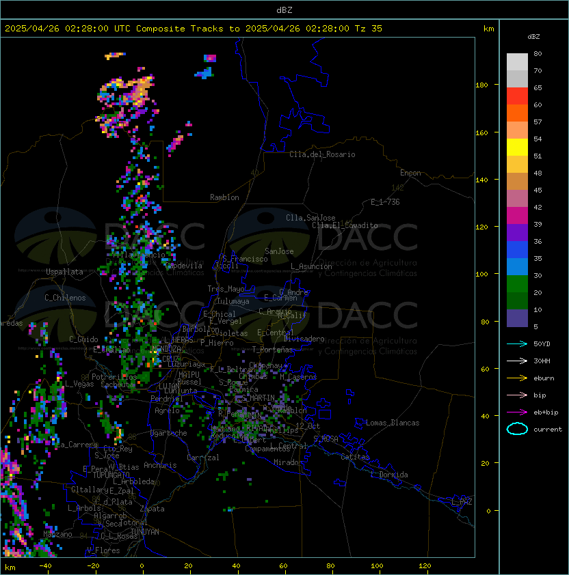This screenshot has height=575, width=569.
Task: Select the green 20–30 dBZ swatch
Action: pyautogui.click(x=517, y=284)
